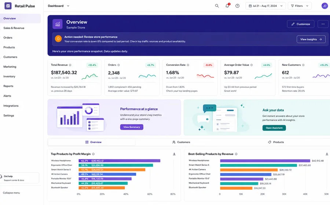This screenshot has height=205, width=330.
Task: Click the Conversion Rate red sparkline
Action: (205, 76)
